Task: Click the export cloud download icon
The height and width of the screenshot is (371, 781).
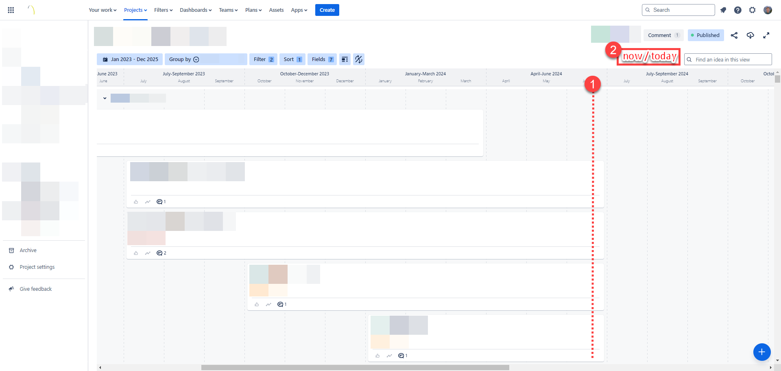Action: pos(750,35)
